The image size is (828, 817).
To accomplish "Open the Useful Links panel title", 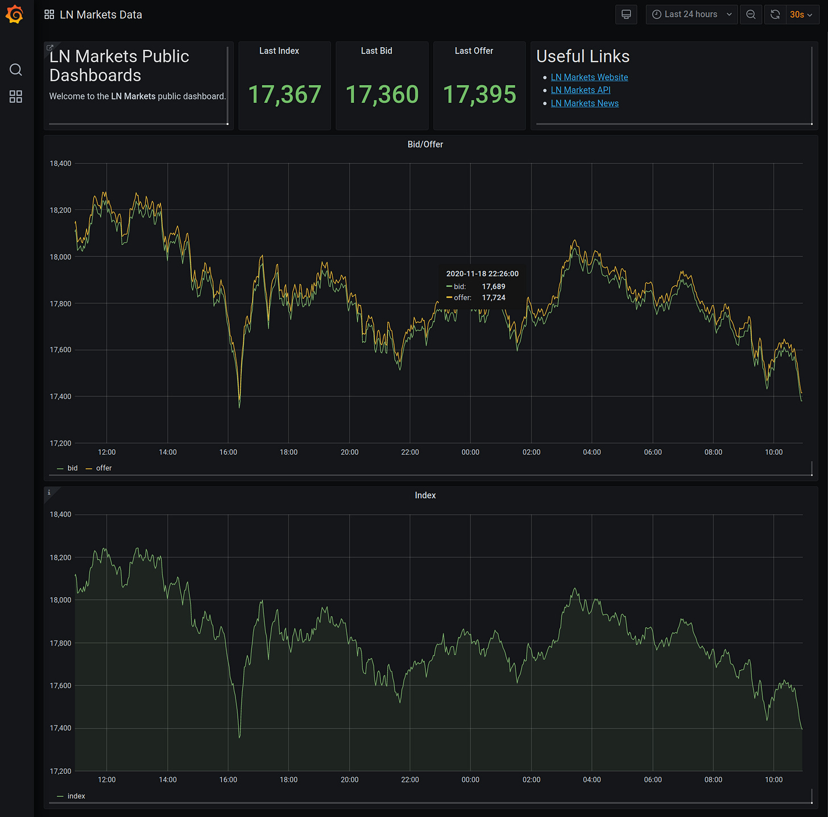I will 583,56.
